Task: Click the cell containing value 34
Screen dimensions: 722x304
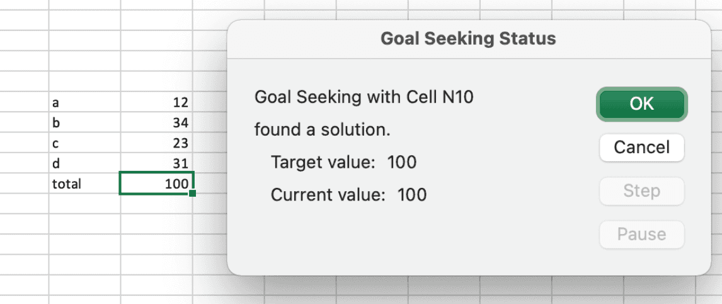Action: (157, 122)
